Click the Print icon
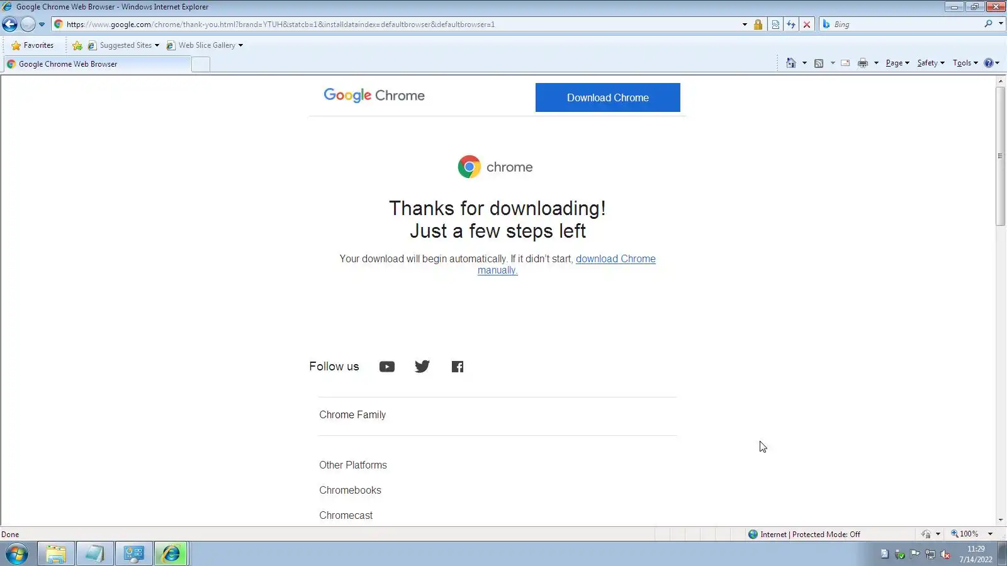The height and width of the screenshot is (566, 1007). 863,63
